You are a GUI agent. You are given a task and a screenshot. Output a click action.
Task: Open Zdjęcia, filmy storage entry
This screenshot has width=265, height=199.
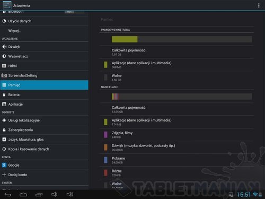click(x=176, y=135)
